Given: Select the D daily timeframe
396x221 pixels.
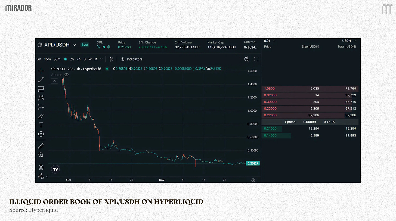Looking at the screenshot, I should tap(85, 59).
